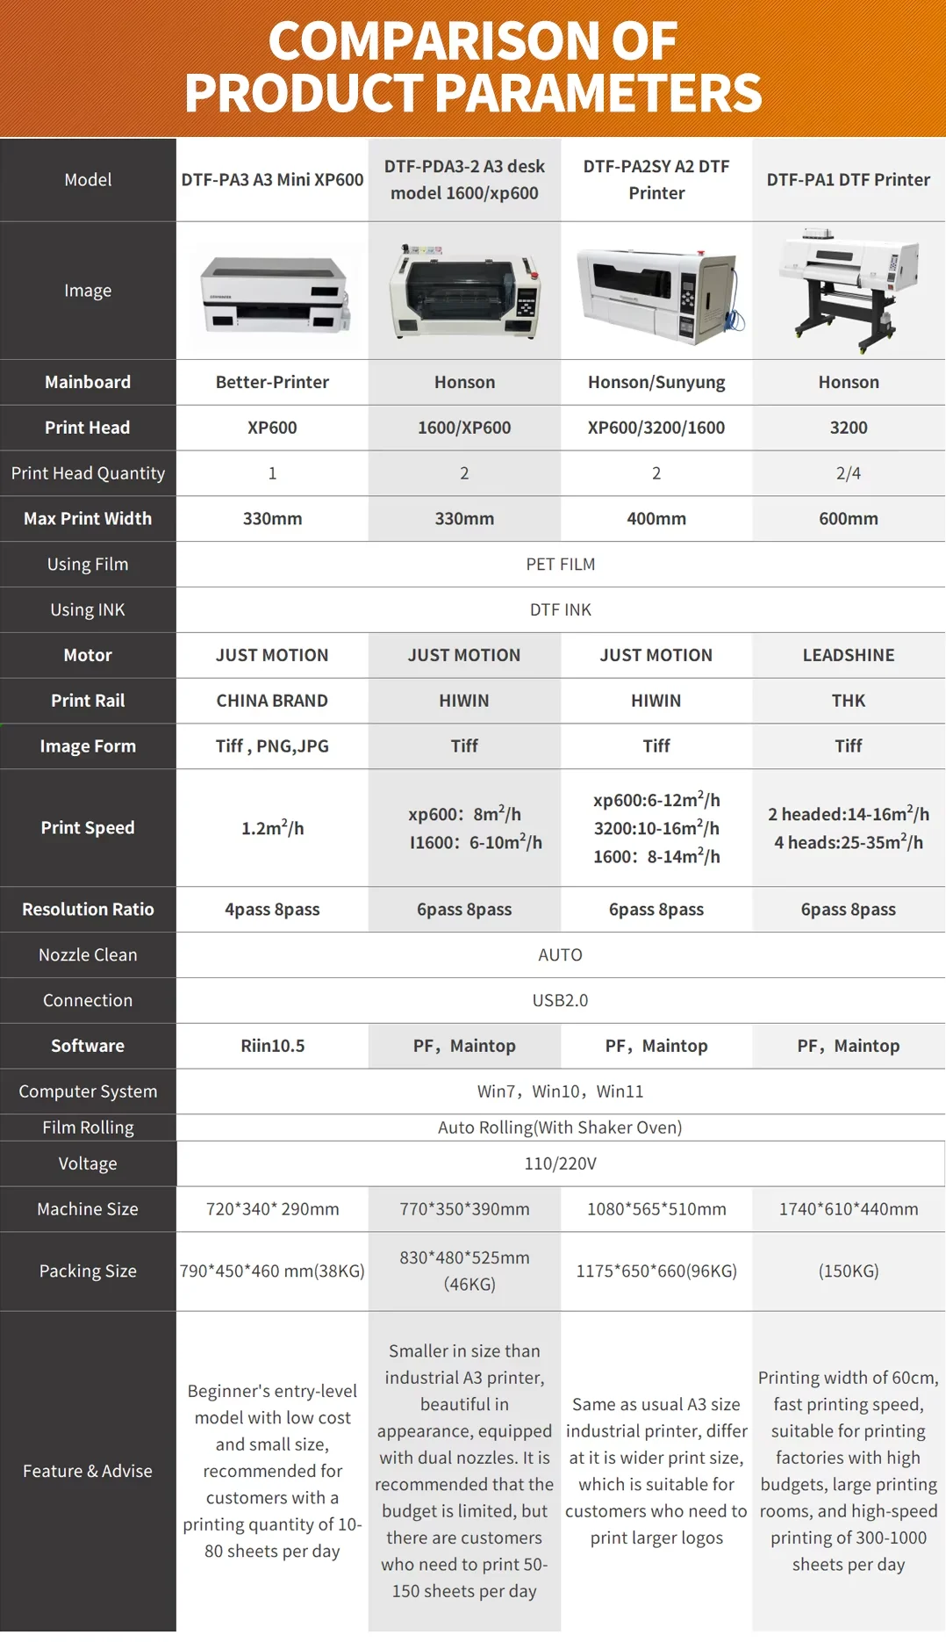Select the DTF-PA3 A3 Mini XP600 heading
This screenshot has width=946, height=1642.
point(272,180)
